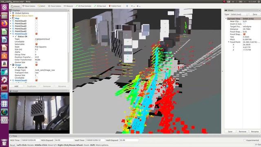The image size is (261, 147).
Task: Open Visual Studio Code from the dock
Action: point(4,96)
